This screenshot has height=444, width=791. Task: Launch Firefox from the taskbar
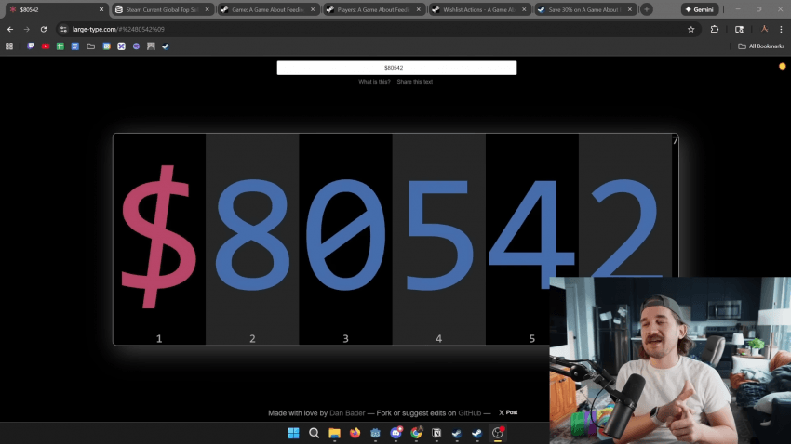click(x=355, y=433)
